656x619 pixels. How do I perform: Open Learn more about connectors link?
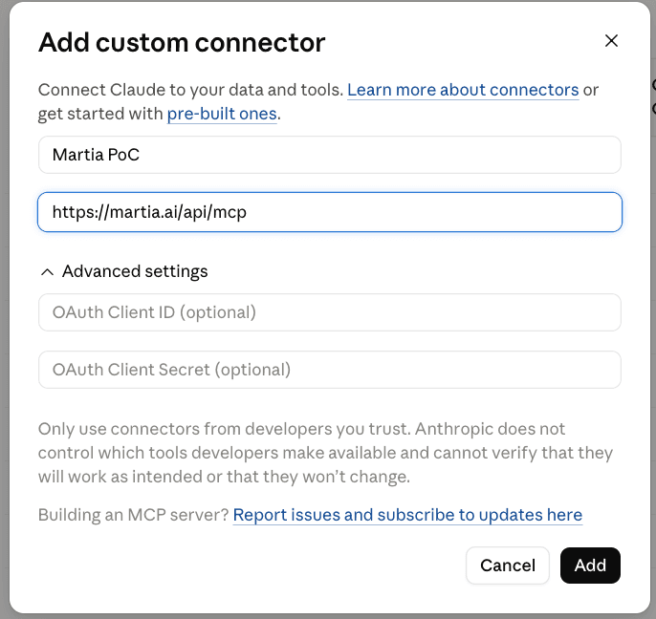(x=463, y=90)
